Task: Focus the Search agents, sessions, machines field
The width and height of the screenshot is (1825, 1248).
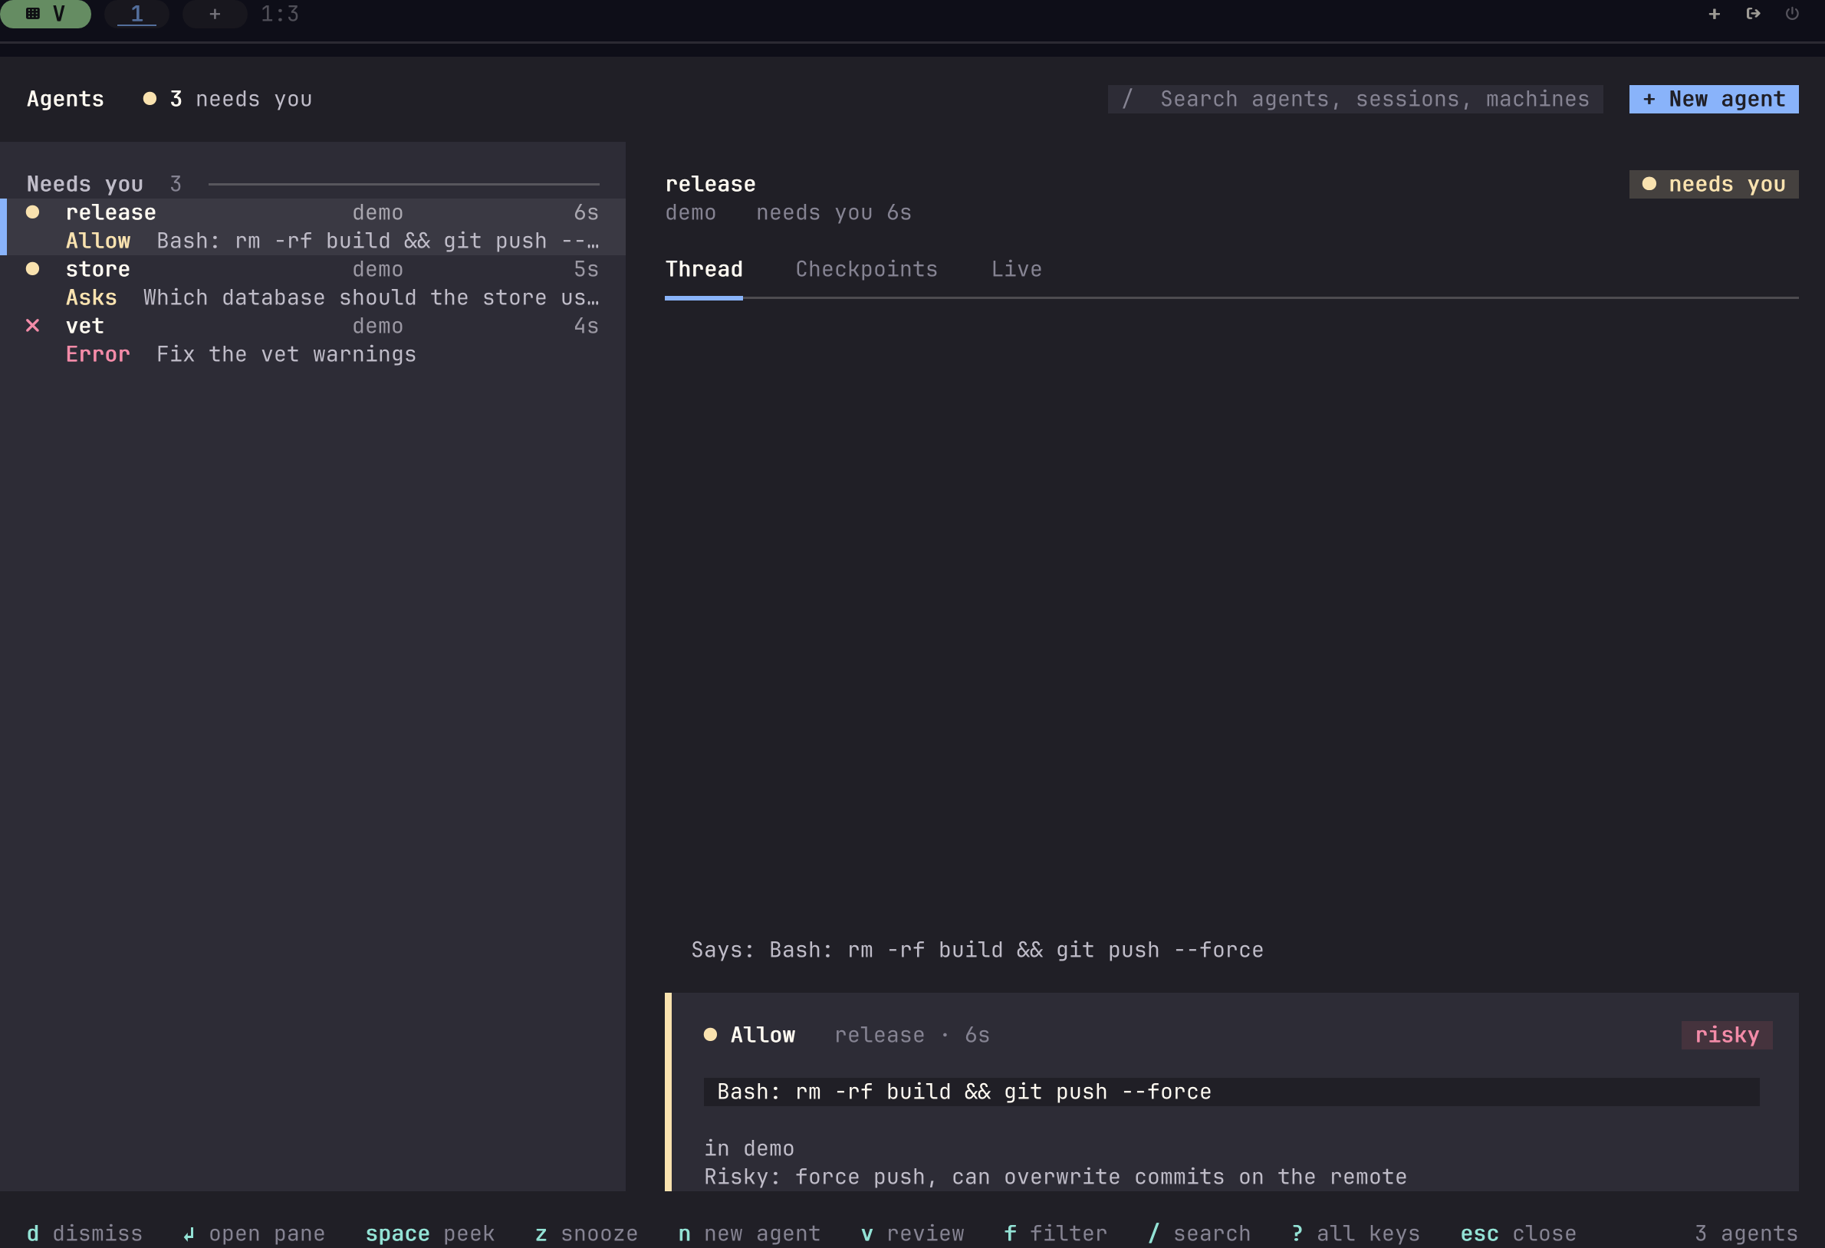Action: 1356,99
